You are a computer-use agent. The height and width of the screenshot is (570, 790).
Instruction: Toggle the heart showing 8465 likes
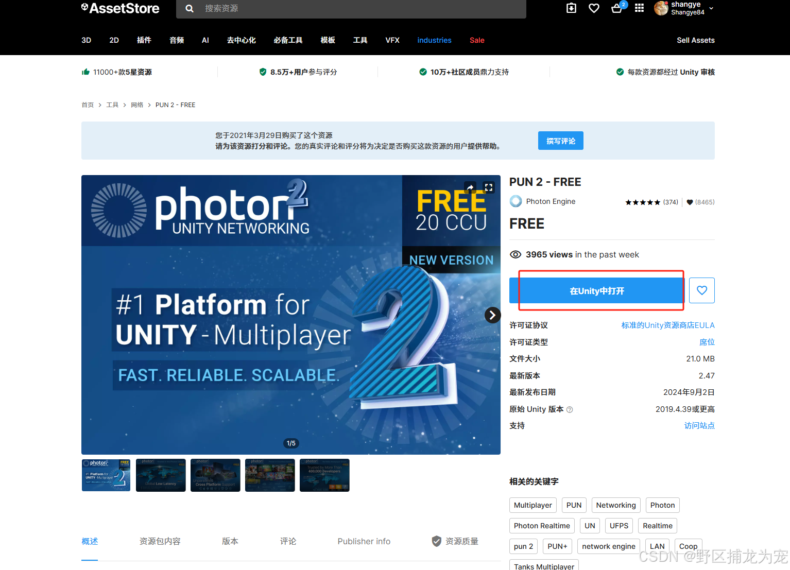pyautogui.click(x=690, y=202)
